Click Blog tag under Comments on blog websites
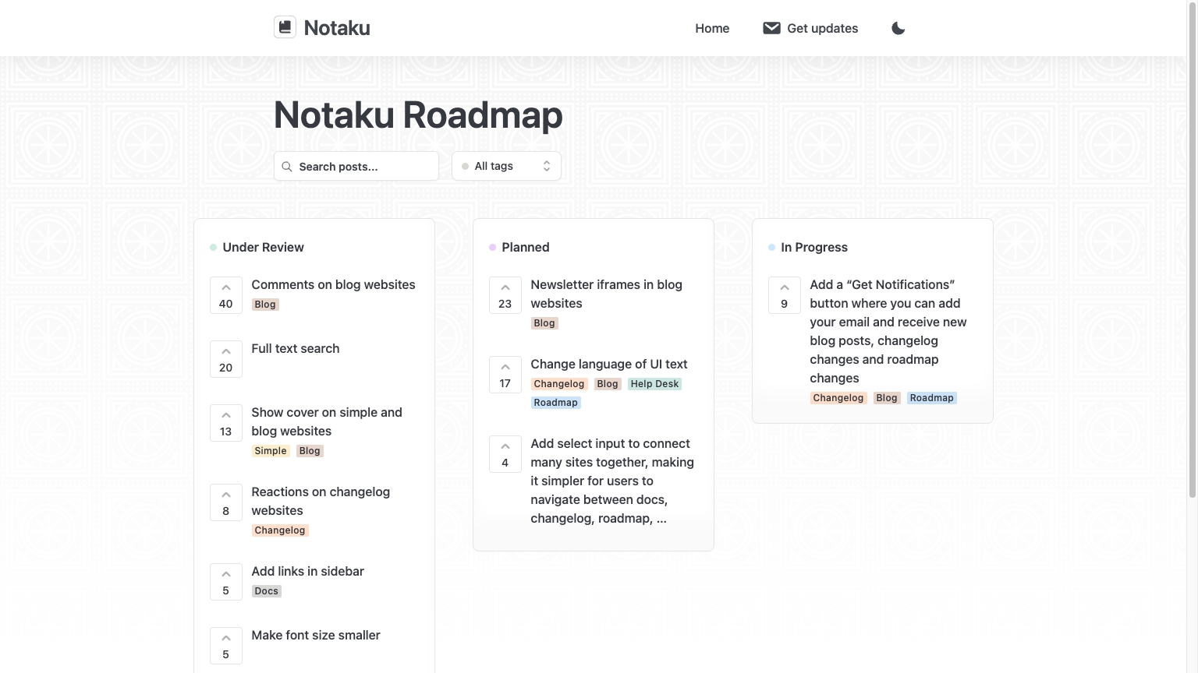 click(x=265, y=305)
